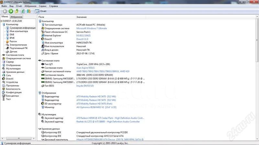Select EVEREST v5.50.2100 root tree node

[x=12, y=21]
